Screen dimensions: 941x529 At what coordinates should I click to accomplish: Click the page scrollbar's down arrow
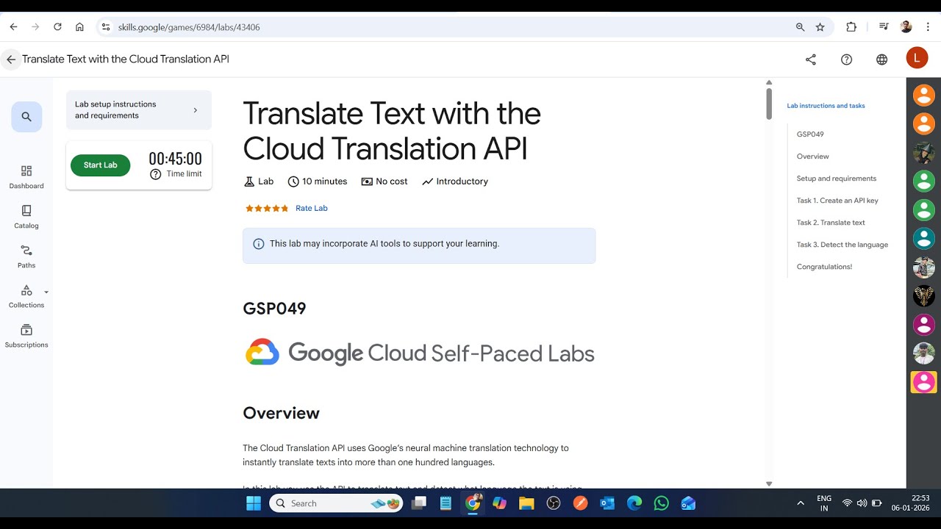pos(769,483)
